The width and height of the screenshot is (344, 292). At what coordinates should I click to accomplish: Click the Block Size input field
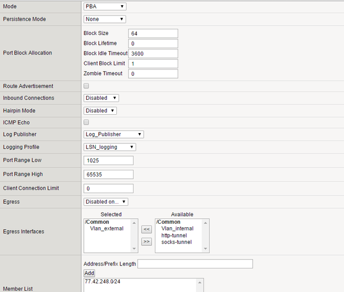point(153,33)
